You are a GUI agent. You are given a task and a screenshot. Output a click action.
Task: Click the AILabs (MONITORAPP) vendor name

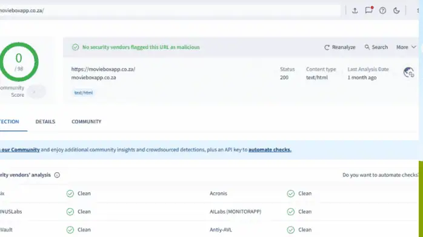[x=235, y=212]
